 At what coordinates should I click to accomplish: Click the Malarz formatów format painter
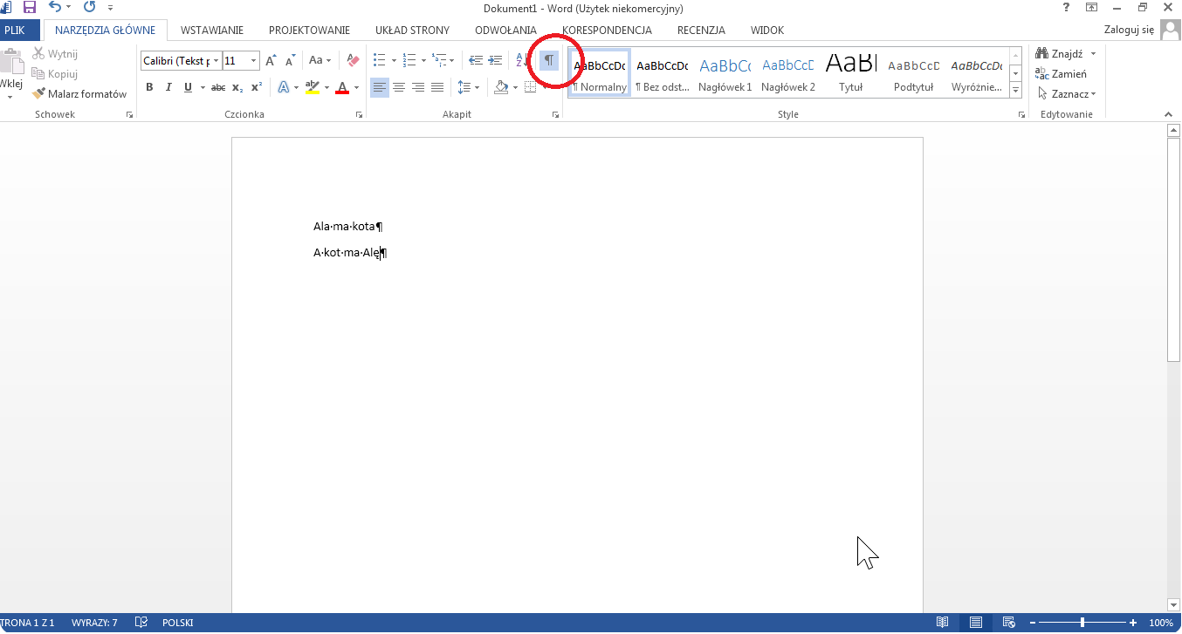pos(79,94)
